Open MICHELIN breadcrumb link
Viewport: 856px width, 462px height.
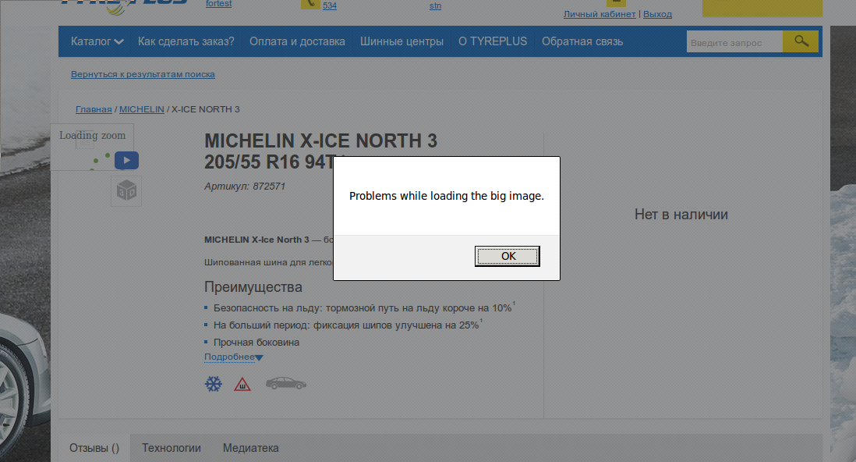[x=141, y=109]
